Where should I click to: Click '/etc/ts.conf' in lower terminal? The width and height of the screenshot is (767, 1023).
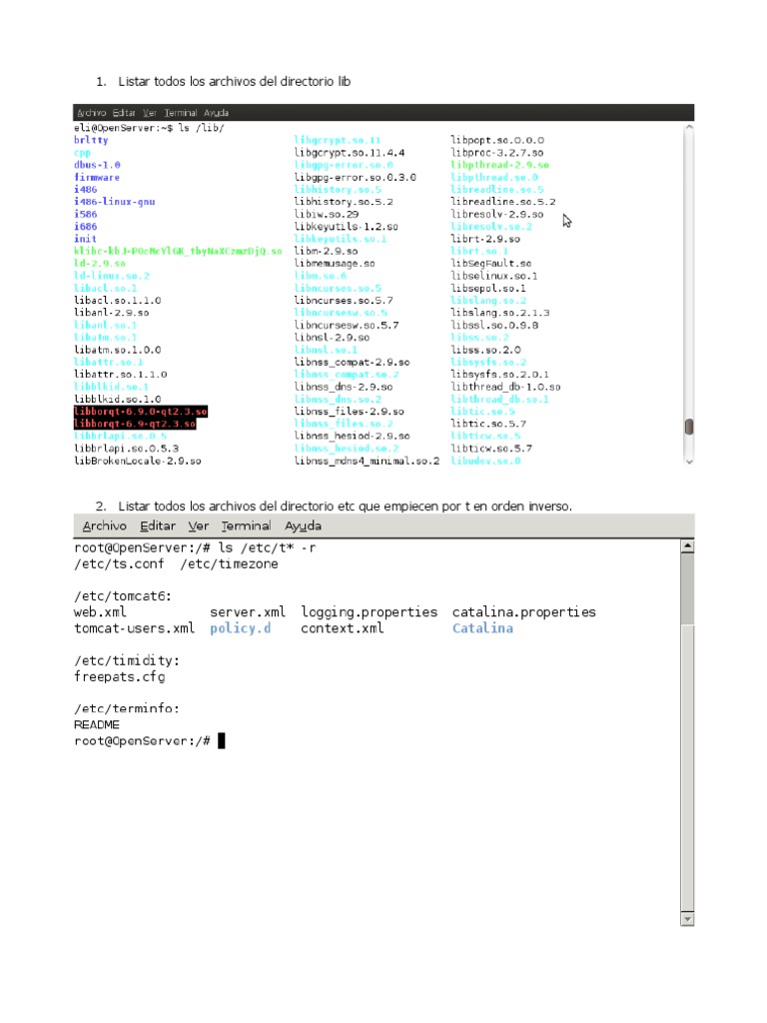pyautogui.click(x=119, y=563)
